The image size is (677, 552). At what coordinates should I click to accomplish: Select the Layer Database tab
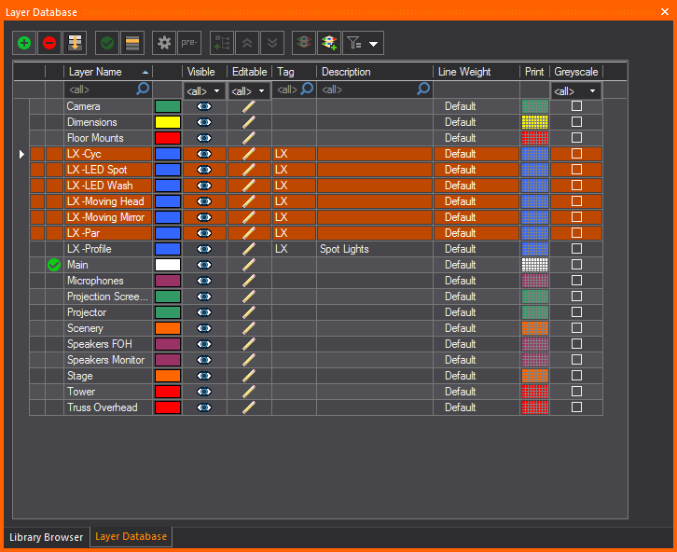(131, 537)
